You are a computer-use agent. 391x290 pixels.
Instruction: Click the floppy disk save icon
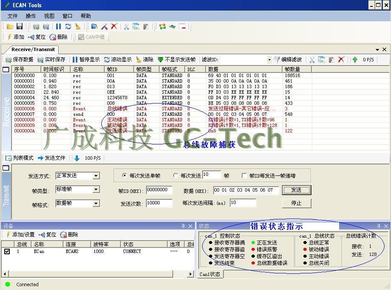[19, 26]
